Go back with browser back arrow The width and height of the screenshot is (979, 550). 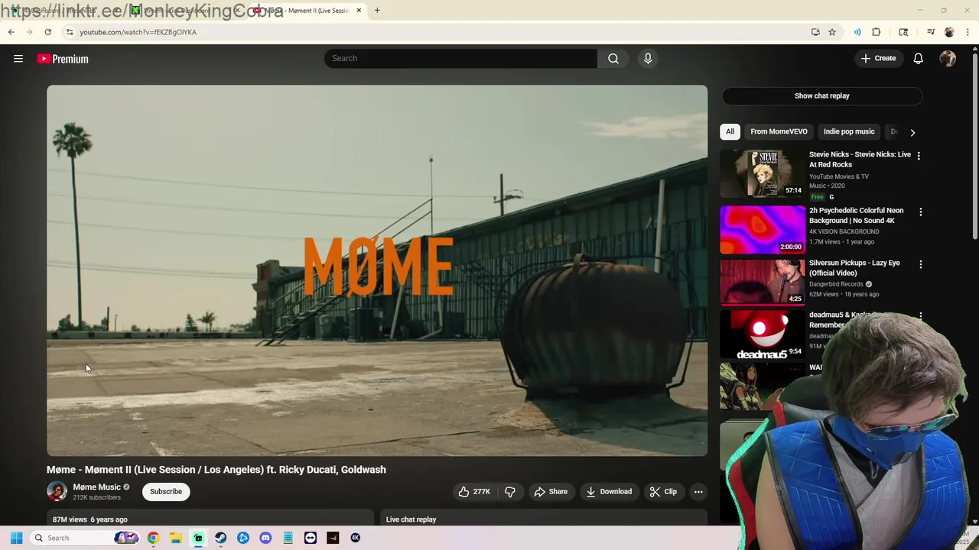click(x=11, y=32)
